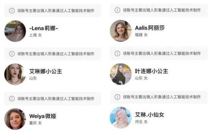
Task: Click AI notice banner text above Weiya微娅
Action: (x=56, y=99)
